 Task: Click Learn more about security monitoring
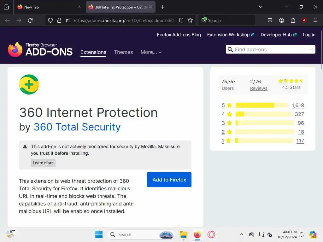click(x=43, y=163)
